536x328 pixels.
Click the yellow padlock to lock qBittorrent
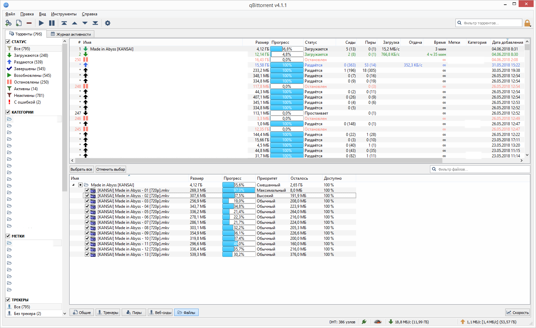coord(528,23)
